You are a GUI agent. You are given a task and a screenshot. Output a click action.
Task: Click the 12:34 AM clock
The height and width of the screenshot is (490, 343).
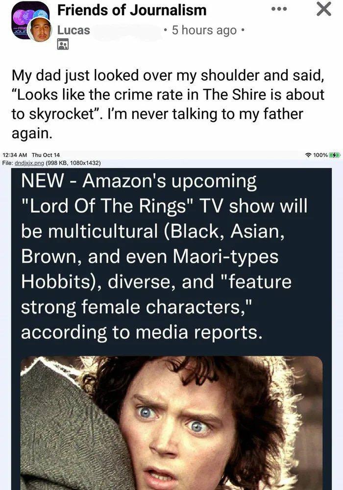point(15,155)
